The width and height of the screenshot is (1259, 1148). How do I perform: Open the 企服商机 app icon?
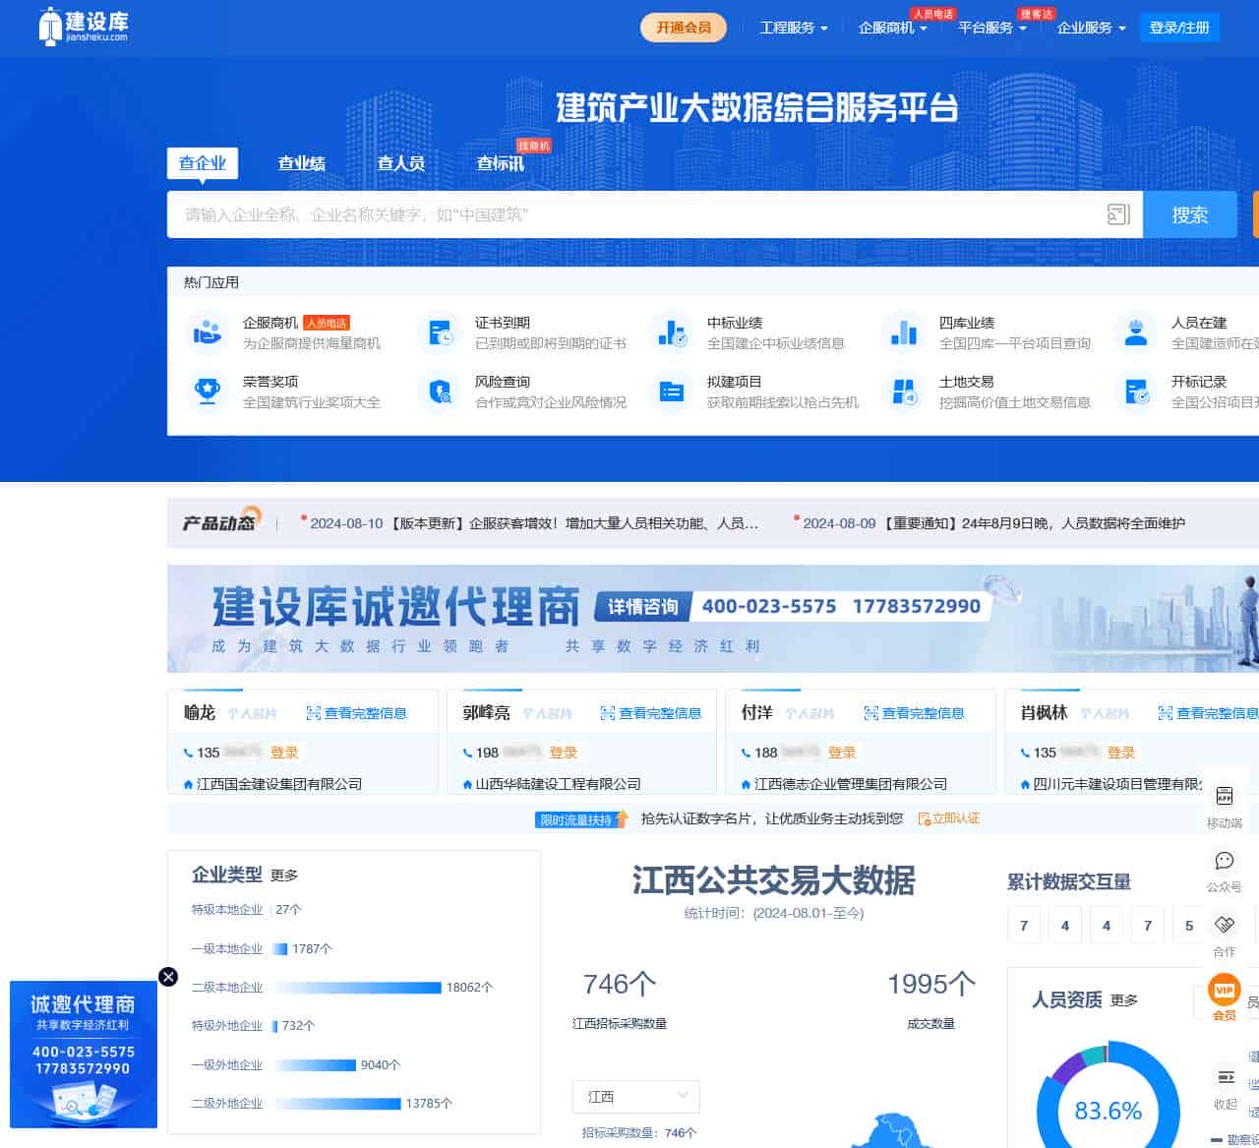tap(207, 332)
